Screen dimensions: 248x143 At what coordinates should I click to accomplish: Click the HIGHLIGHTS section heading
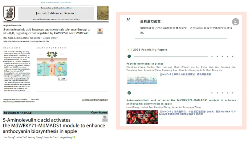[12, 48]
